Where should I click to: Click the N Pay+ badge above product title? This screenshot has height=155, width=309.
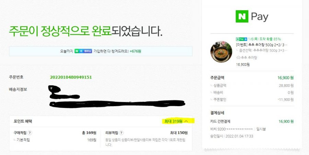click(241, 39)
